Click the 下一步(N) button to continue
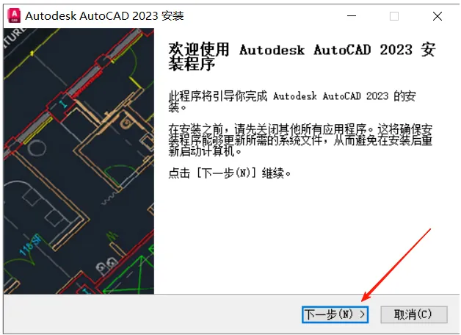 click(335, 314)
